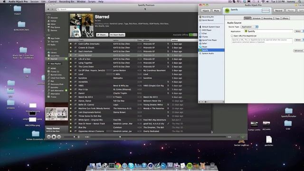Click Advanced in Audio Hijack Pro

coord(298,51)
